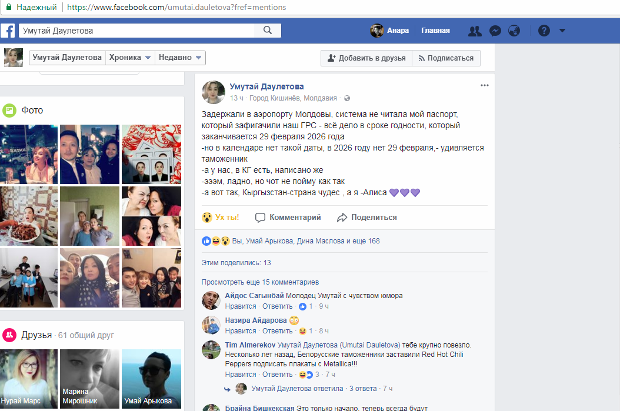Open notifications globe icon
This screenshot has height=411, width=620.
coord(514,31)
